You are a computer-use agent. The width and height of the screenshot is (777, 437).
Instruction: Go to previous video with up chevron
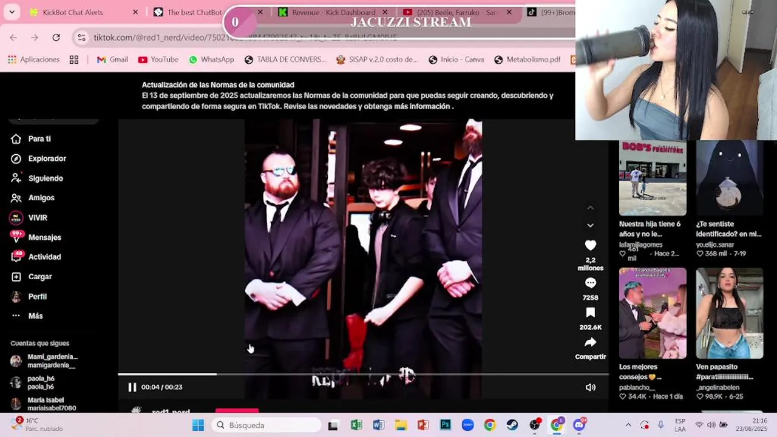pyautogui.click(x=590, y=208)
